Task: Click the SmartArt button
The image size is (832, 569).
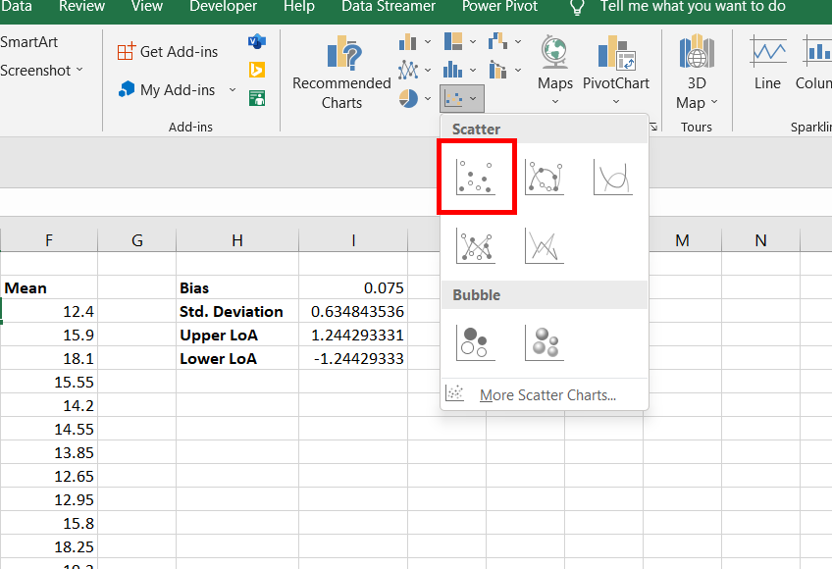Action: [x=28, y=42]
